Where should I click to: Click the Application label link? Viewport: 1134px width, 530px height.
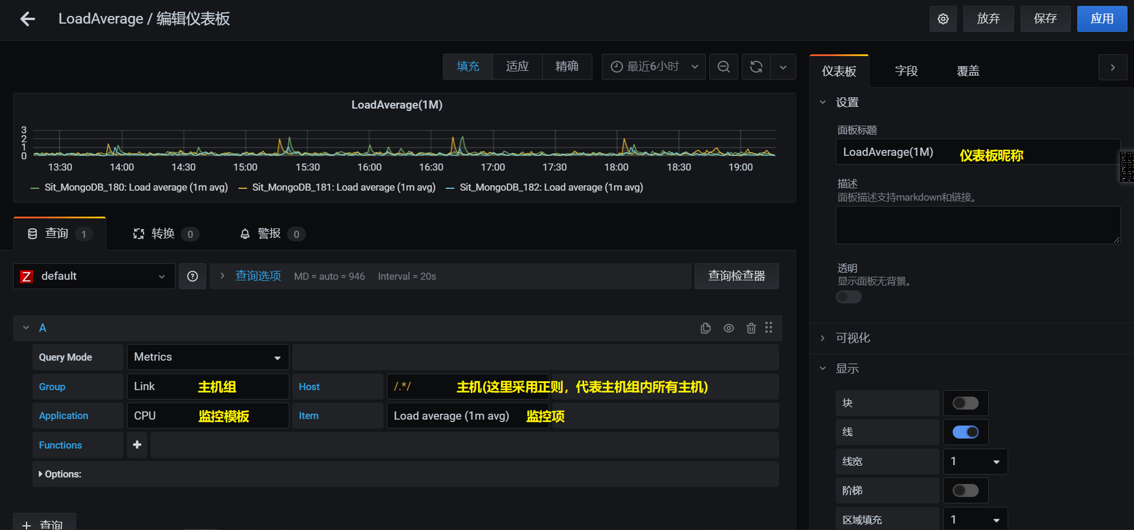click(63, 416)
